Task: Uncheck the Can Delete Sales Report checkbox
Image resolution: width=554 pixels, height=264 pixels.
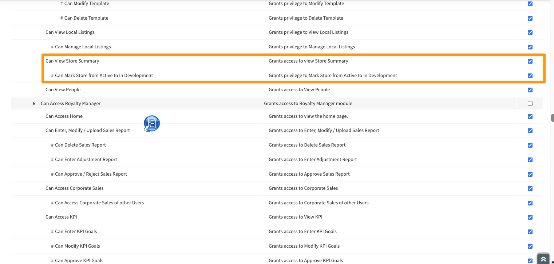Action: pos(530,145)
